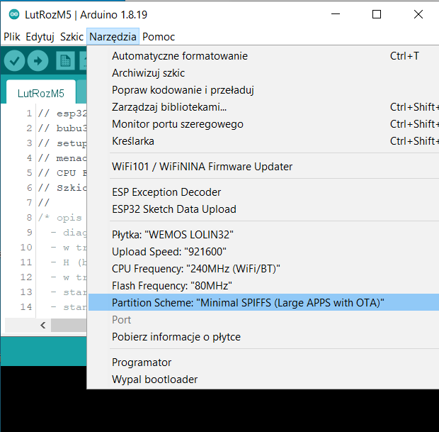
Task: Click the editor's horizontal scrollbar left arrow
Action: pyautogui.click(x=42, y=325)
